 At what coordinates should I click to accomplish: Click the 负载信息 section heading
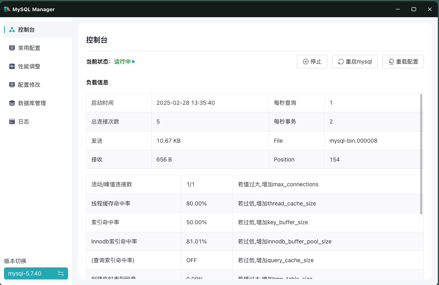(97, 82)
